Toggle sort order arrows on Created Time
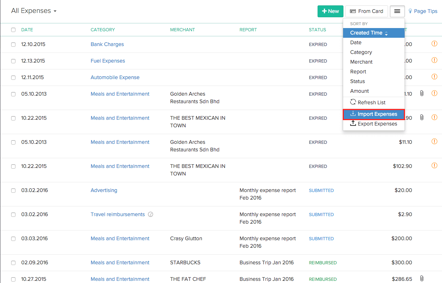442x283 pixels. 386,33
